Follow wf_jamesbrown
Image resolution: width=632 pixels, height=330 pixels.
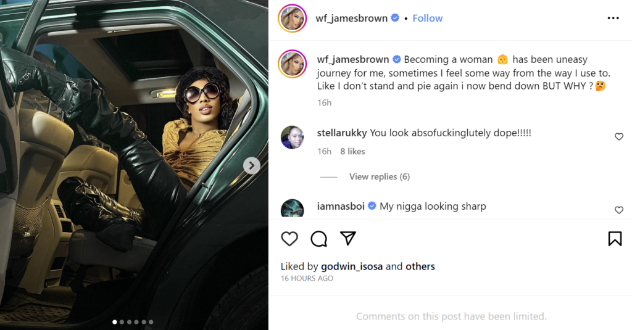click(x=428, y=19)
